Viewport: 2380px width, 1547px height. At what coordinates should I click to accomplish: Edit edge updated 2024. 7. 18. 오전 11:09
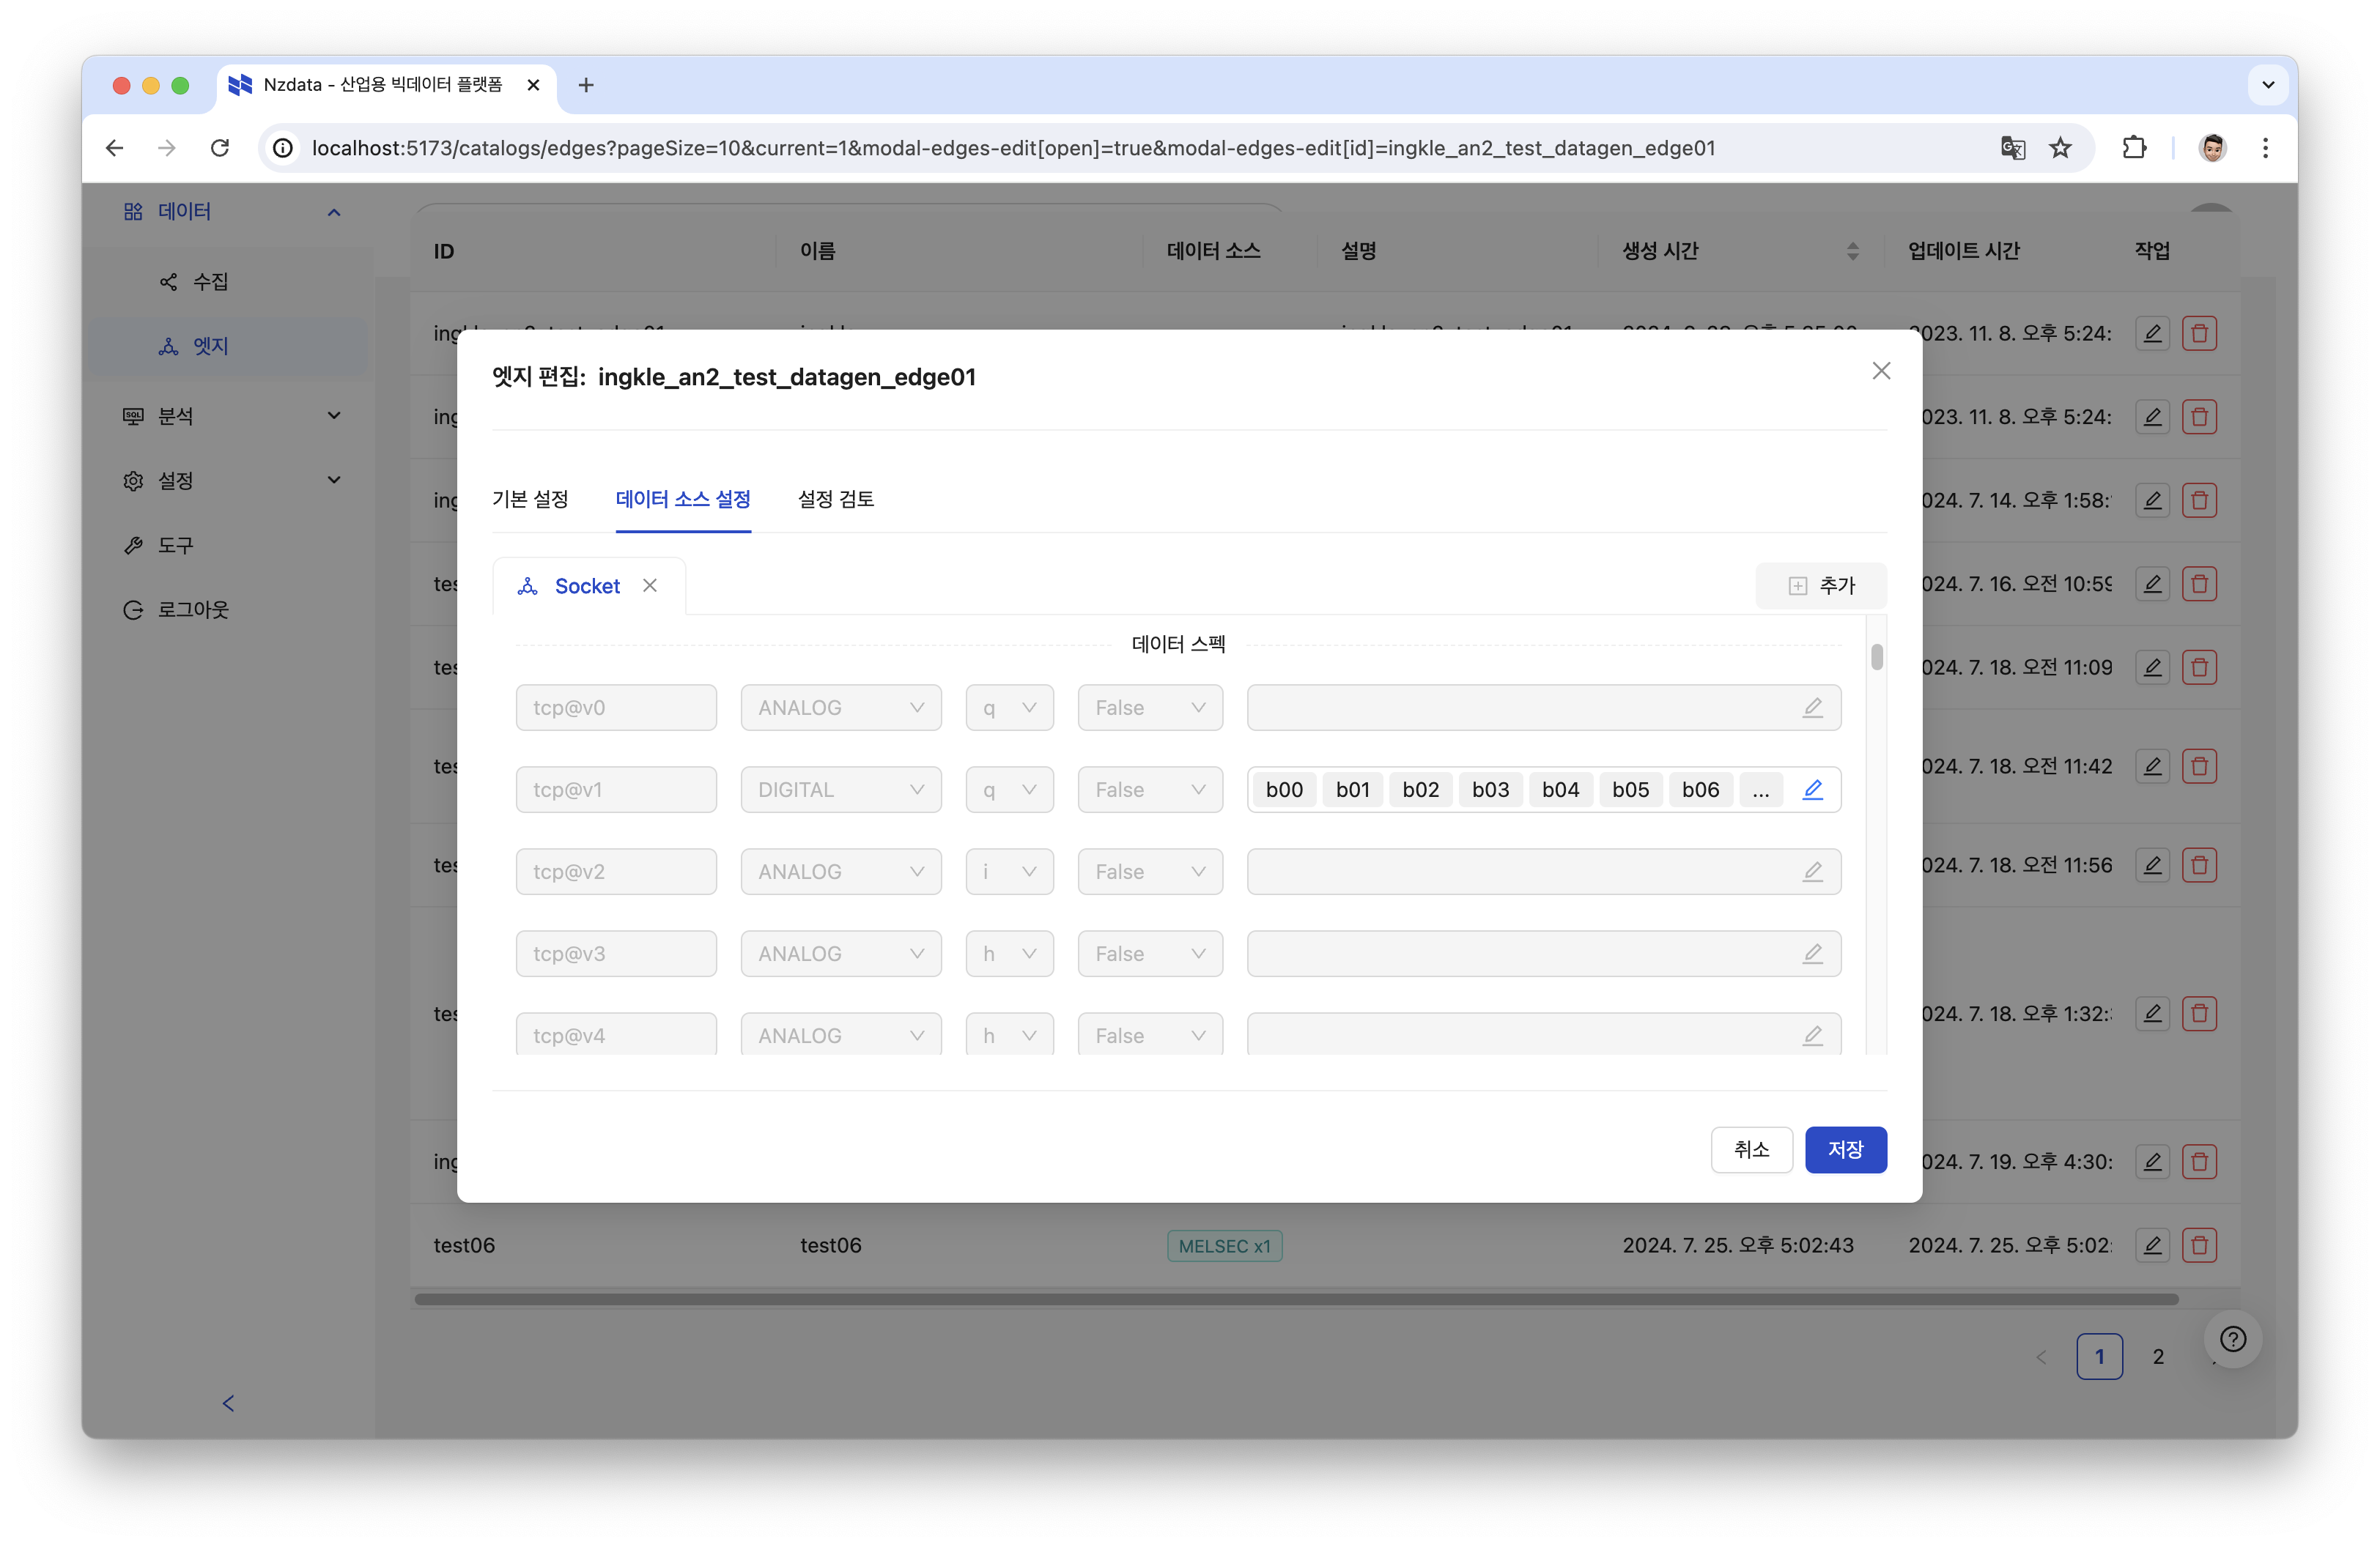point(2152,667)
